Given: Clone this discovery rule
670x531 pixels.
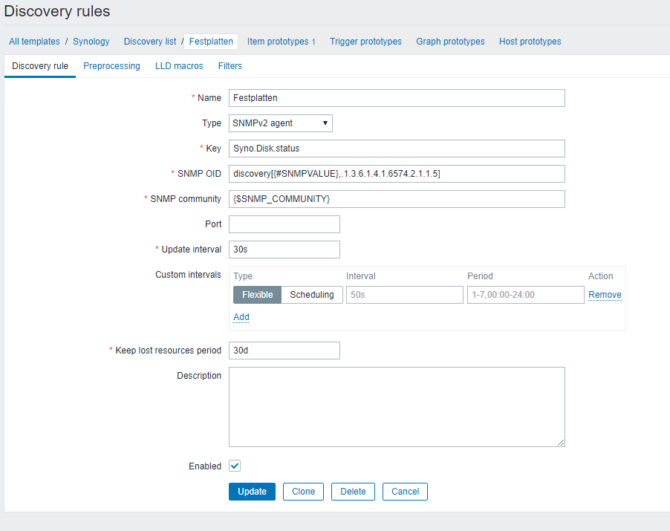Looking at the screenshot, I should tap(303, 492).
